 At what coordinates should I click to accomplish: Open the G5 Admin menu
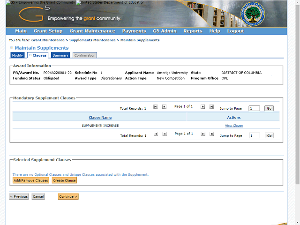[x=165, y=31]
